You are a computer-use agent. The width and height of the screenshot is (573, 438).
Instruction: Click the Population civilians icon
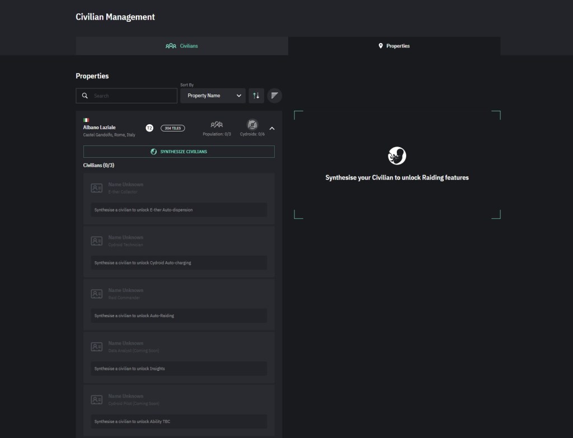(x=217, y=125)
